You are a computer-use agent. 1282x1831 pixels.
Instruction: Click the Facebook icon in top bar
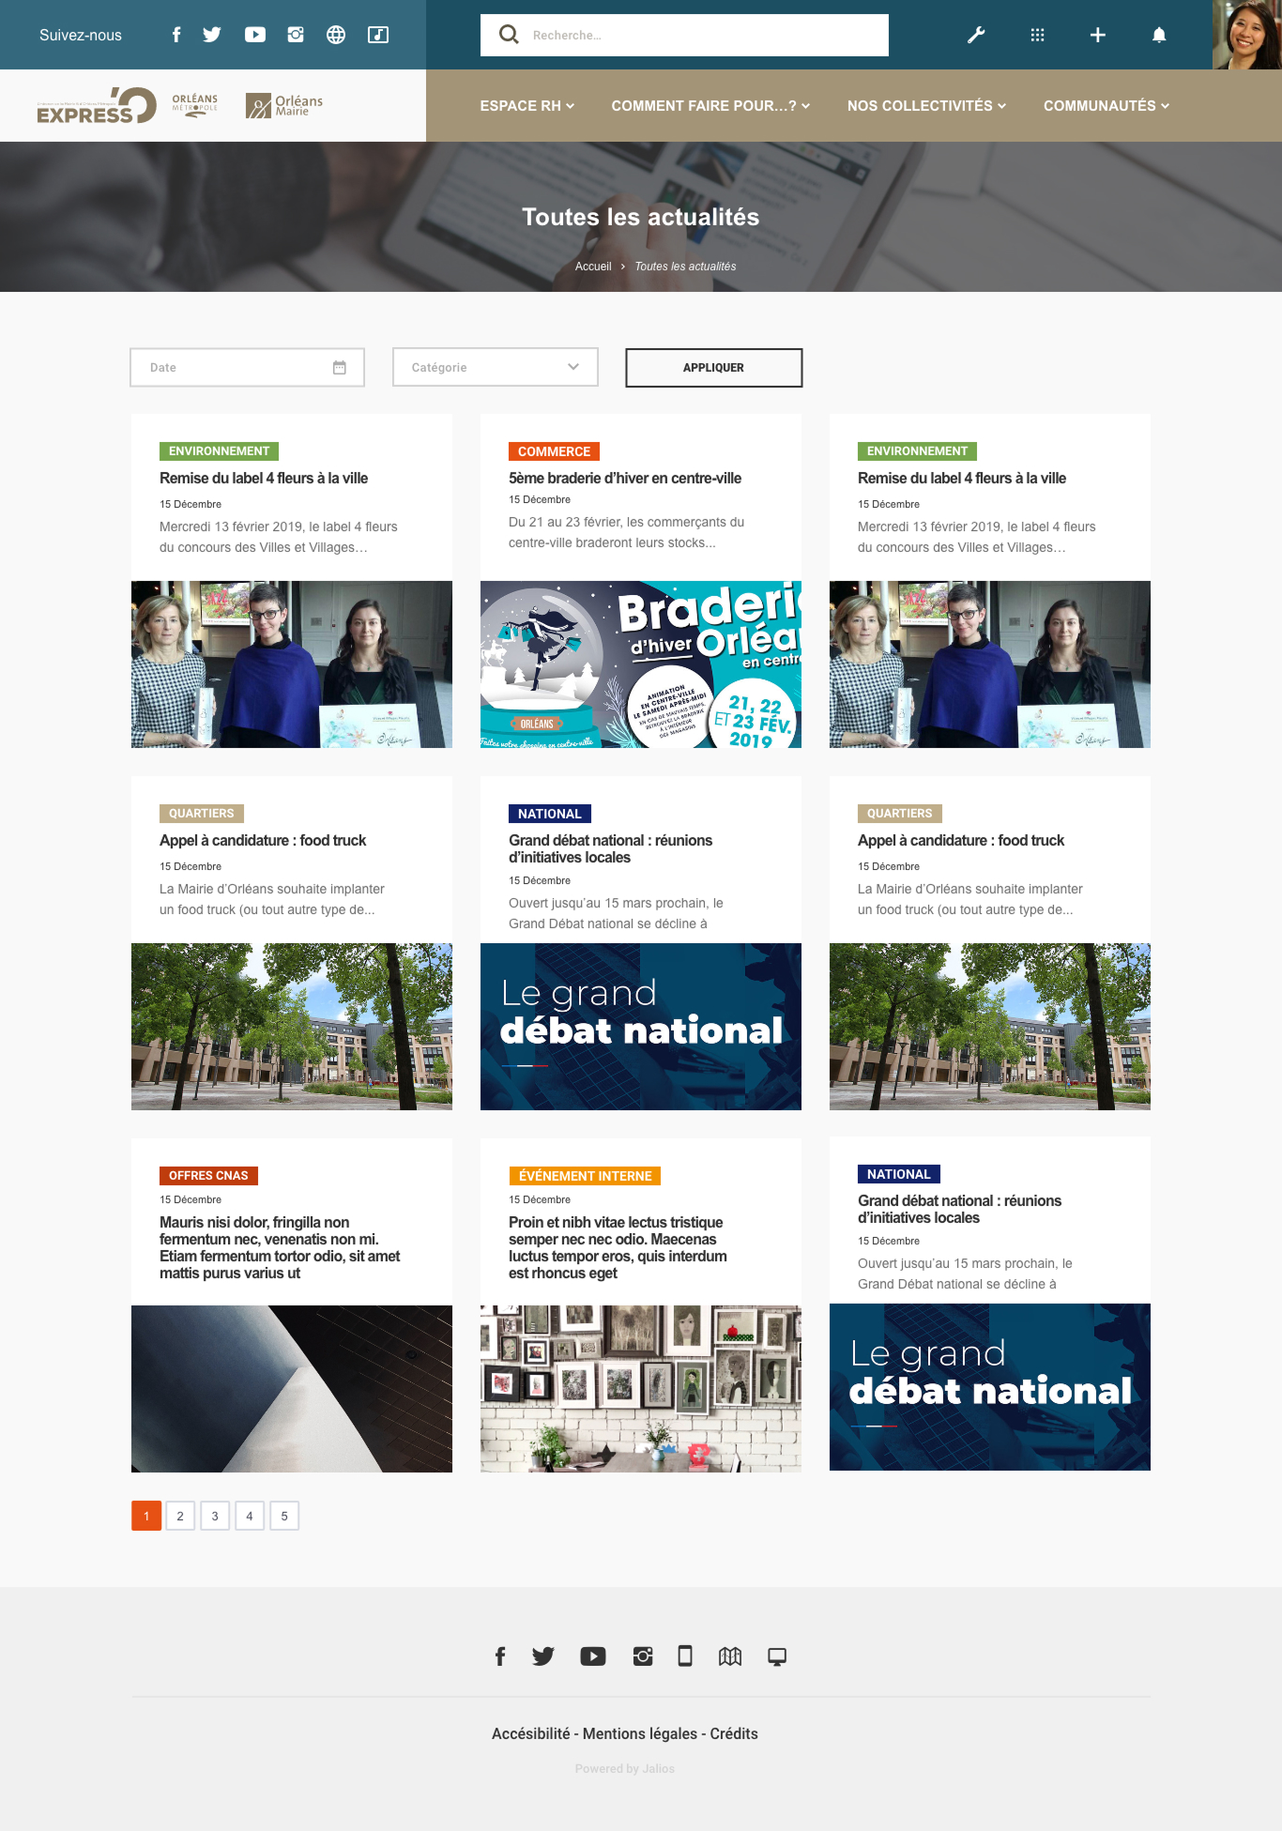point(176,35)
